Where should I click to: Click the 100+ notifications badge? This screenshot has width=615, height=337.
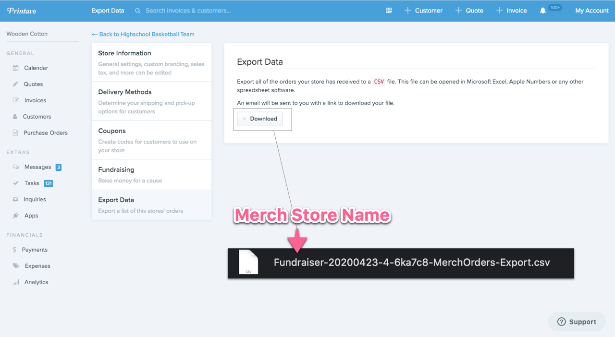555,8
